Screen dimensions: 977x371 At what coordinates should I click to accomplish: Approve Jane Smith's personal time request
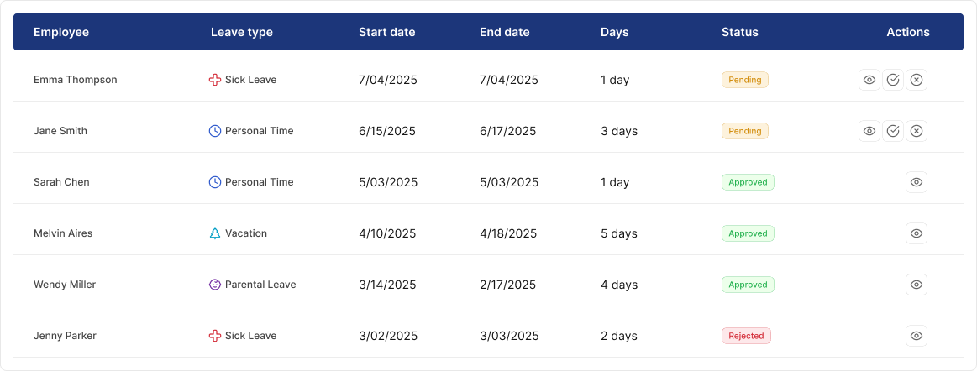tap(893, 131)
